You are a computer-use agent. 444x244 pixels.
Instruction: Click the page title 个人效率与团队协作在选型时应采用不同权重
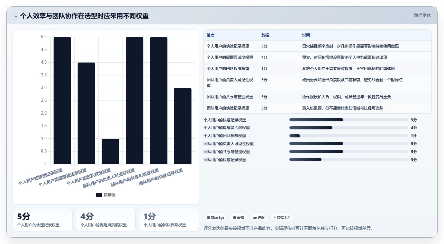click(x=84, y=16)
